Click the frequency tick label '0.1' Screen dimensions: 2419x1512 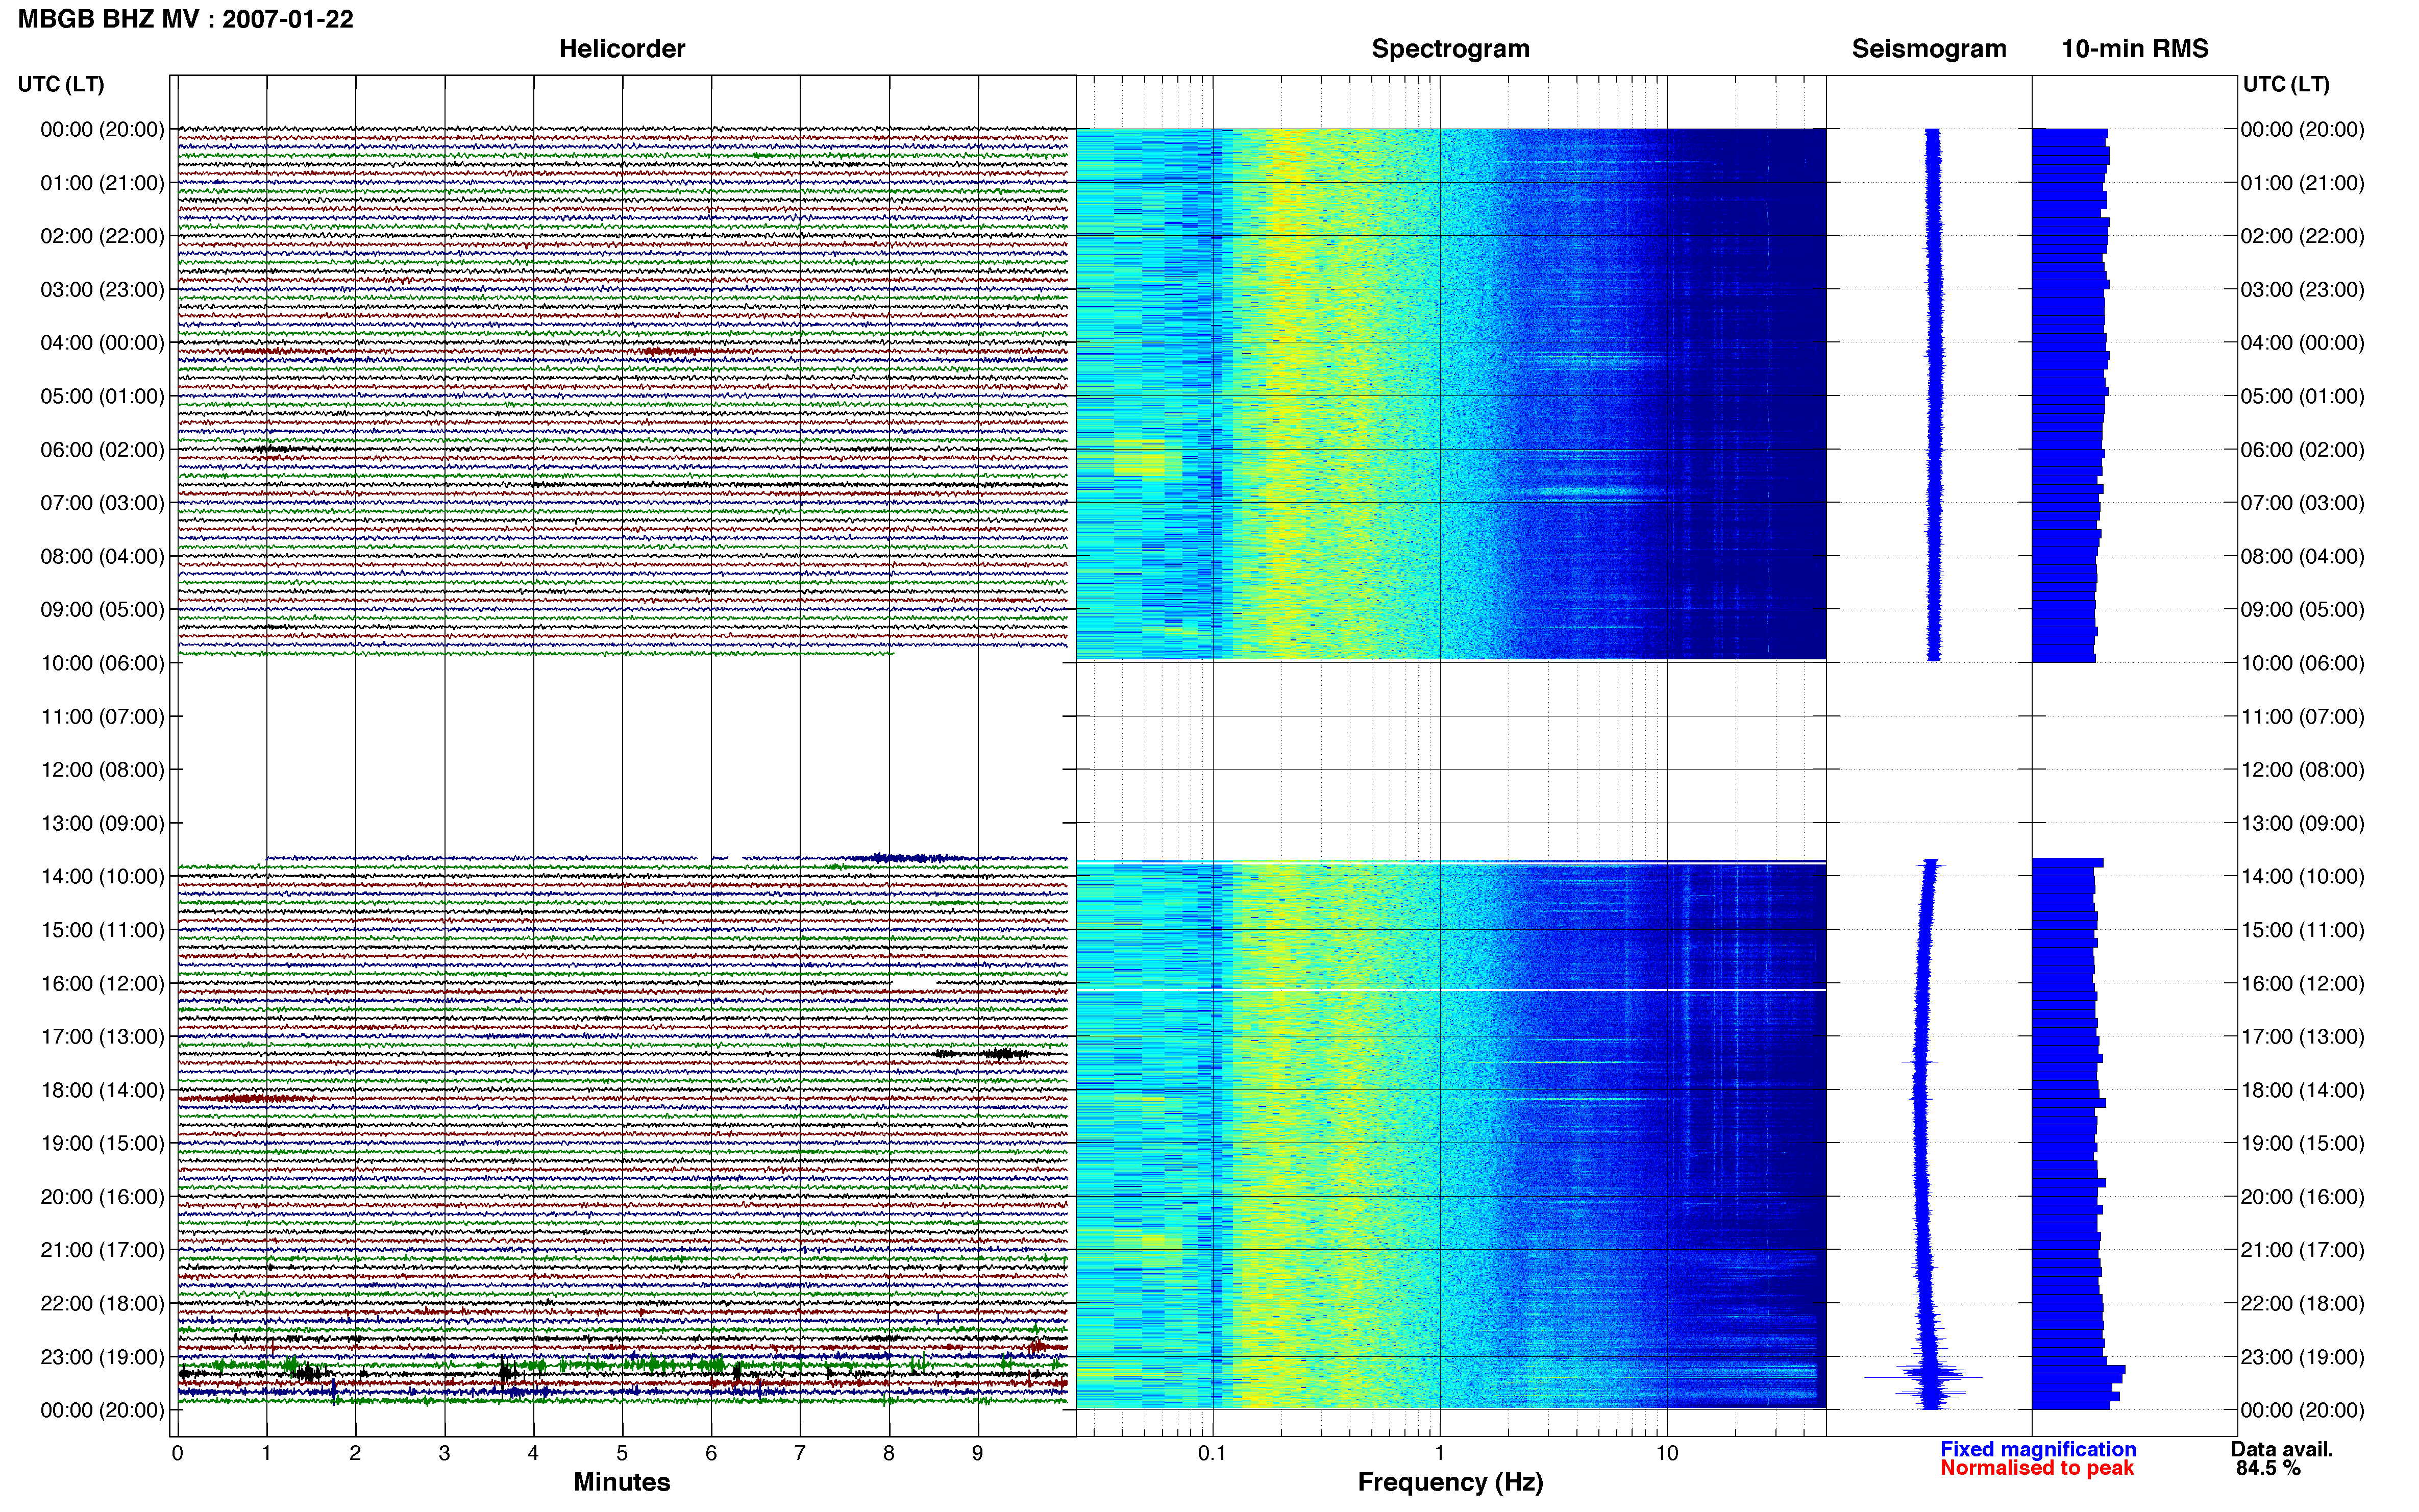pos(1212,1453)
